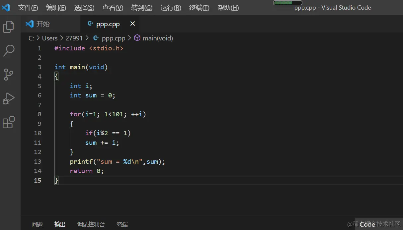Click the C: breadcrumb segment
This screenshot has width=403, height=230.
click(32, 38)
